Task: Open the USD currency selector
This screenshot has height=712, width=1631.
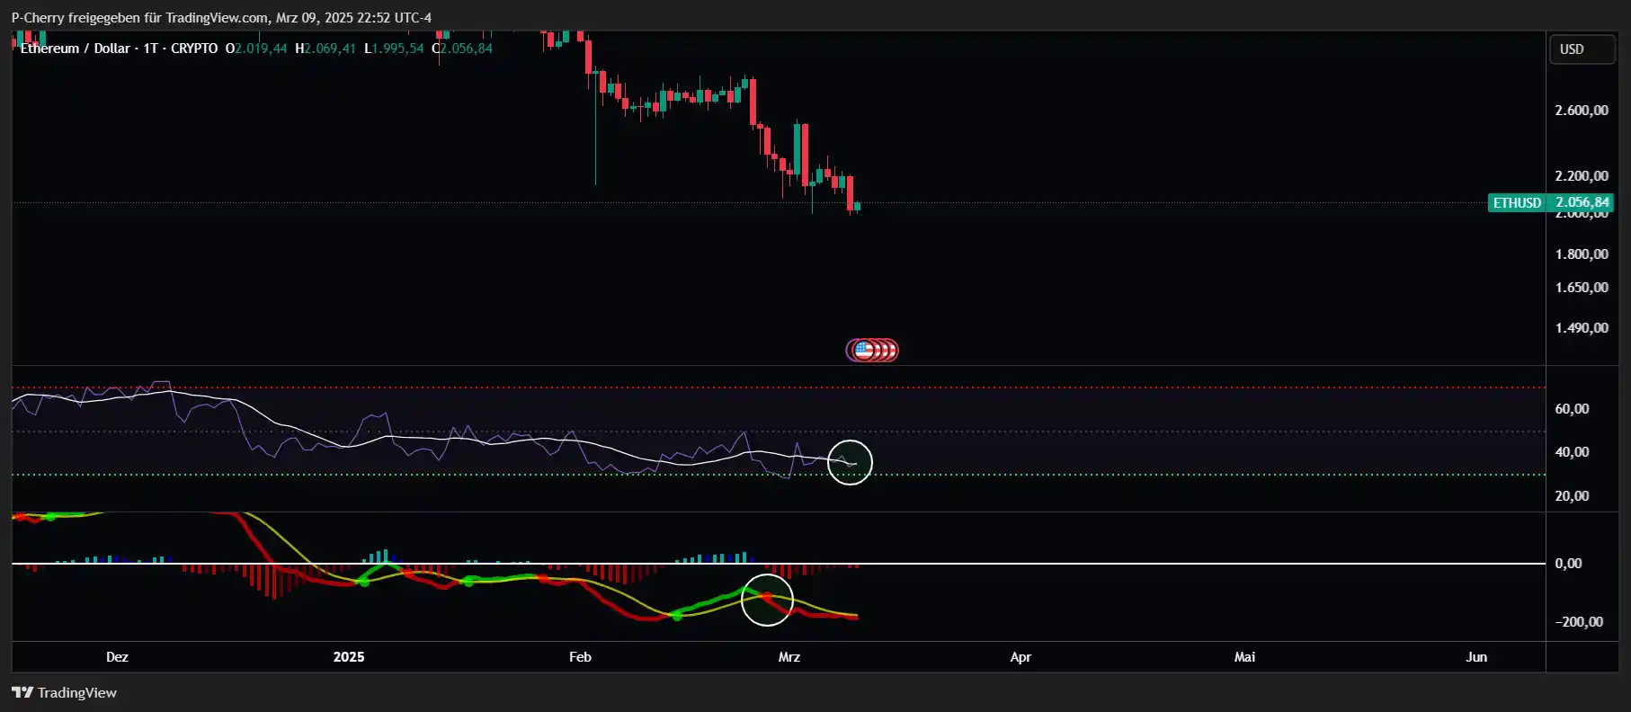Action: pyautogui.click(x=1582, y=49)
